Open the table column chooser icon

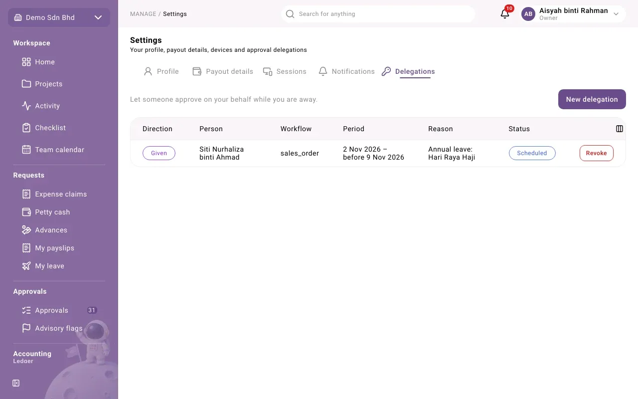[620, 129]
